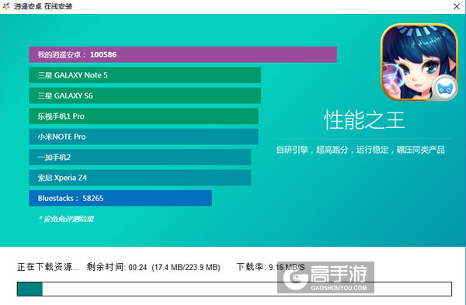The image size is (466, 305).
Task: Select the 索尼 Xperia Z4 bar
Action: (140, 178)
